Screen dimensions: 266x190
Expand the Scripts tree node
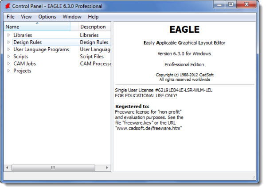click(x=8, y=57)
